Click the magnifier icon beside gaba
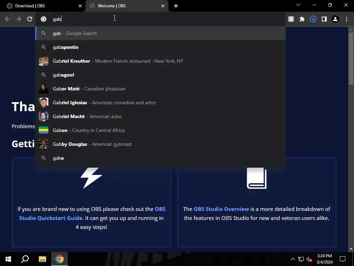Viewport: 354px width, 266px height. pos(44,158)
